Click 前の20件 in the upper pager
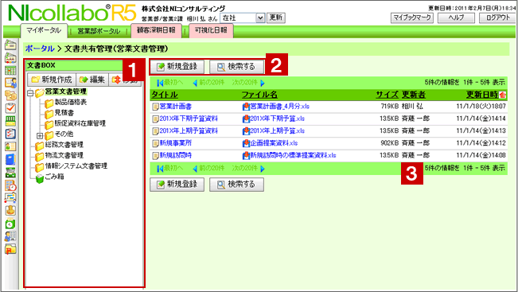This screenshot has height=292, width=518. [208, 83]
